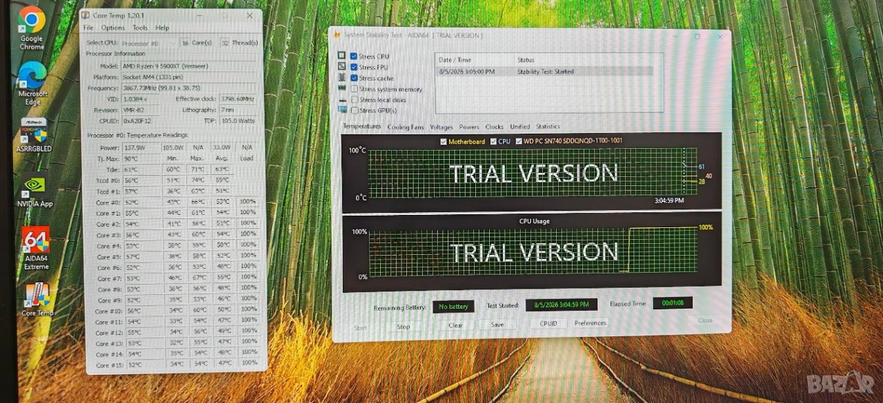The height and width of the screenshot is (403, 883).
Task: Click the 105.0 Watts TDP value
Action: pos(237,121)
